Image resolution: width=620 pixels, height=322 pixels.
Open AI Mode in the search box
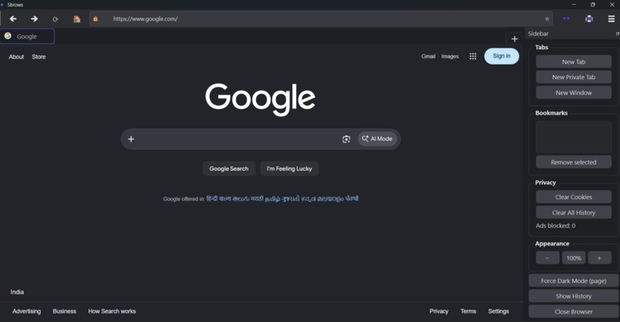pos(377,139)
